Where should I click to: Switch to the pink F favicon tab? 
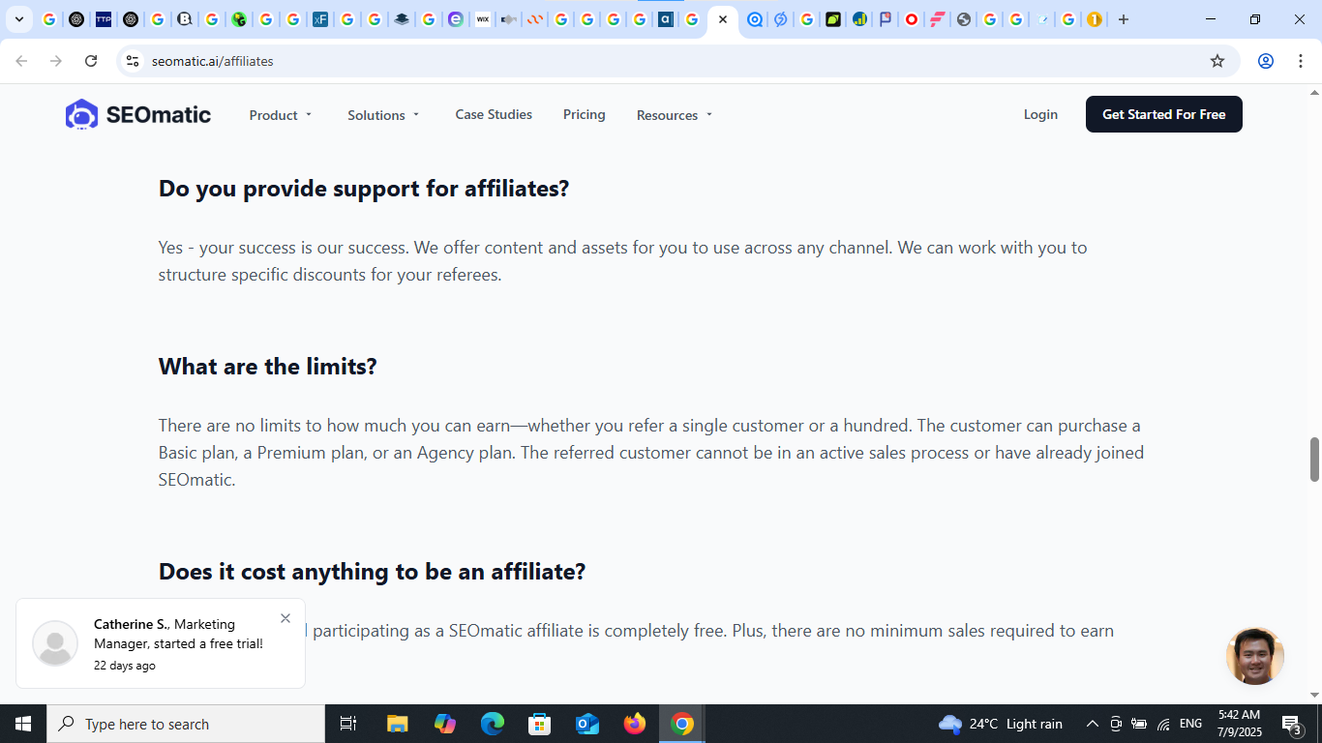point(938,19)
